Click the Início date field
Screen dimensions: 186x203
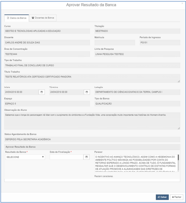(x=22, y=92)
